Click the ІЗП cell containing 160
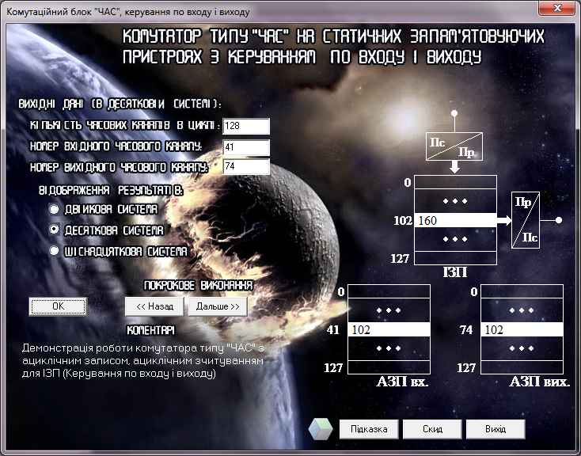This screenshot has width=581, height=456. pyautogui.click(x=455, y=220)
